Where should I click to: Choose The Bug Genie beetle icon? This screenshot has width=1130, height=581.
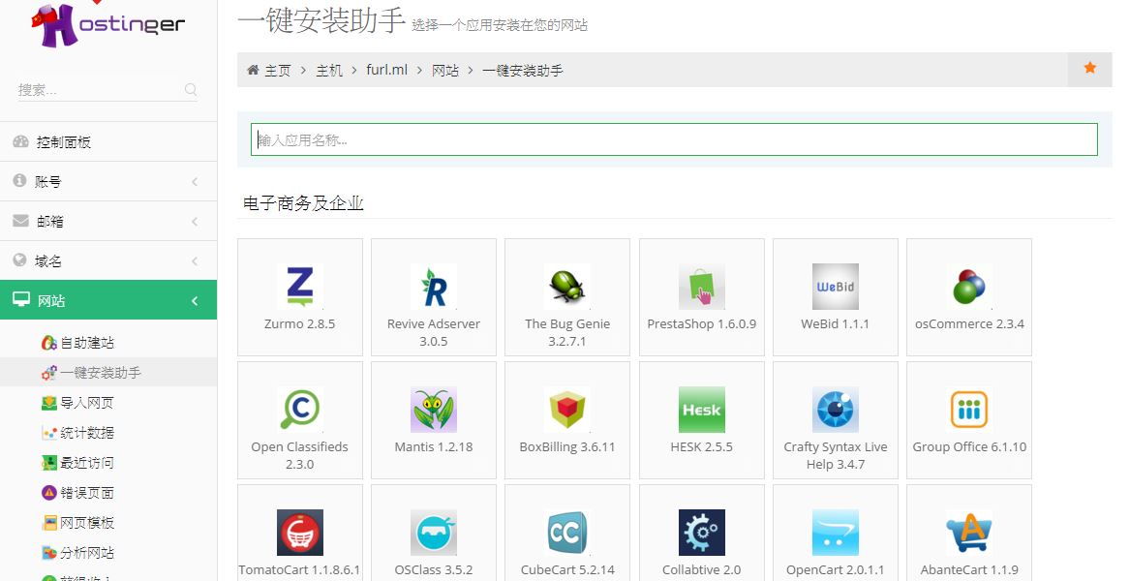(567, 287)
